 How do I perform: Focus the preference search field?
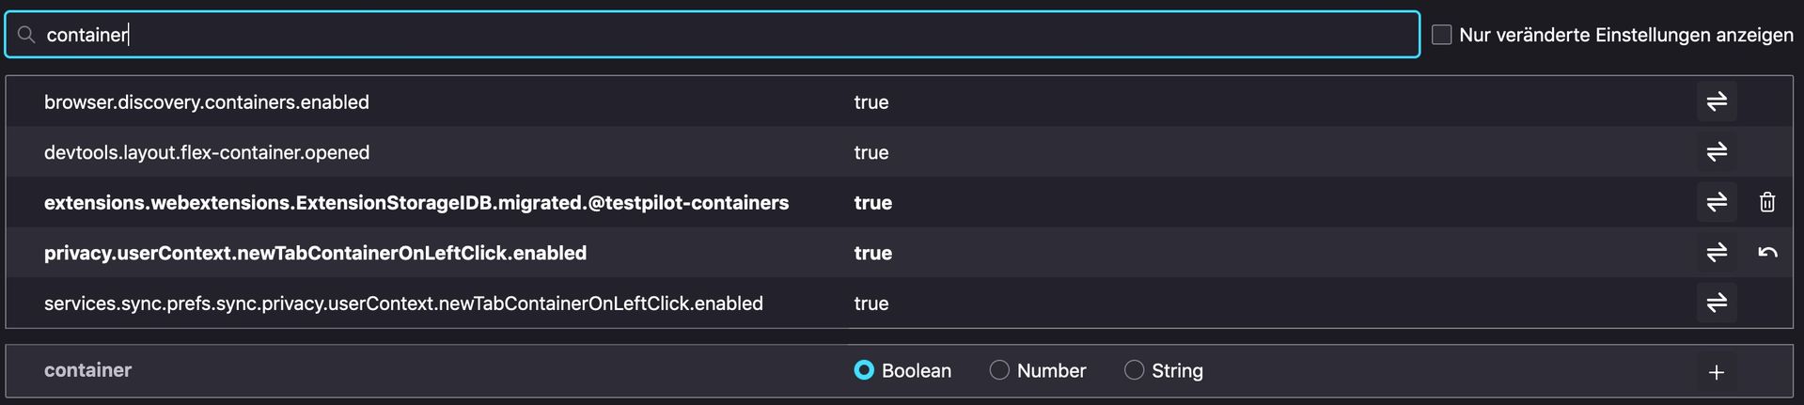(x=714, y=35)
